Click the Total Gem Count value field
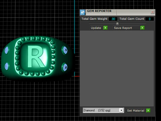Image resolution: width=161 pixels, height=121 pixels. pyautogui.click(x=150, y=19)
